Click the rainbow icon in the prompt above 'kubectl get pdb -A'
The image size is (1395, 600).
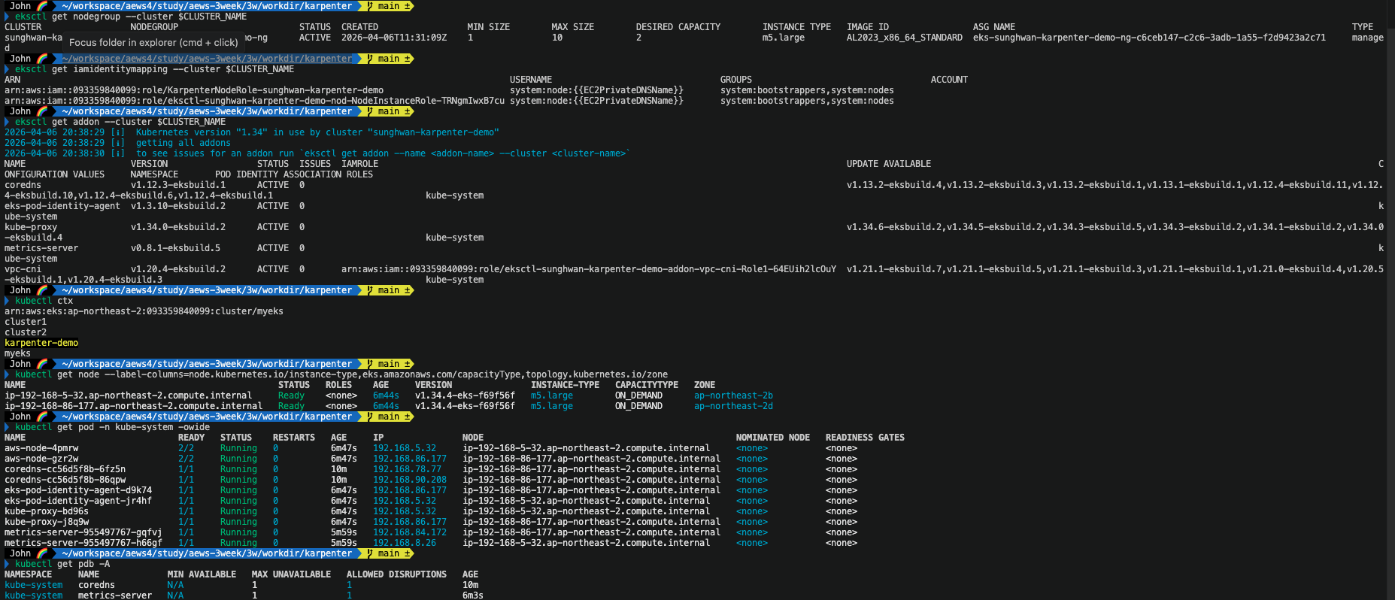(x=42, y=553)
